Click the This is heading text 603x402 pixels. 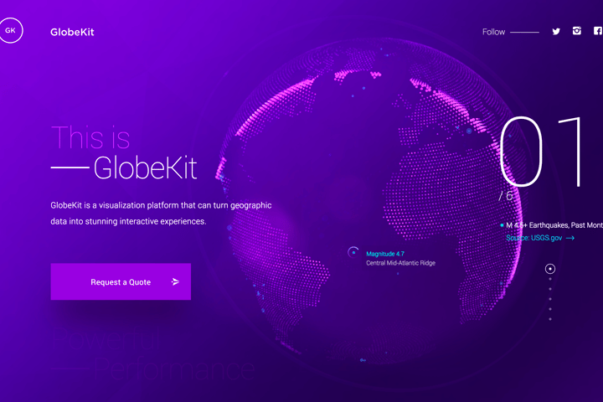[90, 137]
